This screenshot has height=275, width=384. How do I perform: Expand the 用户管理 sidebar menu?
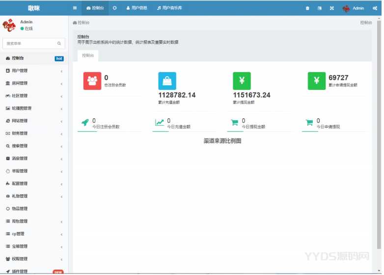33,71
